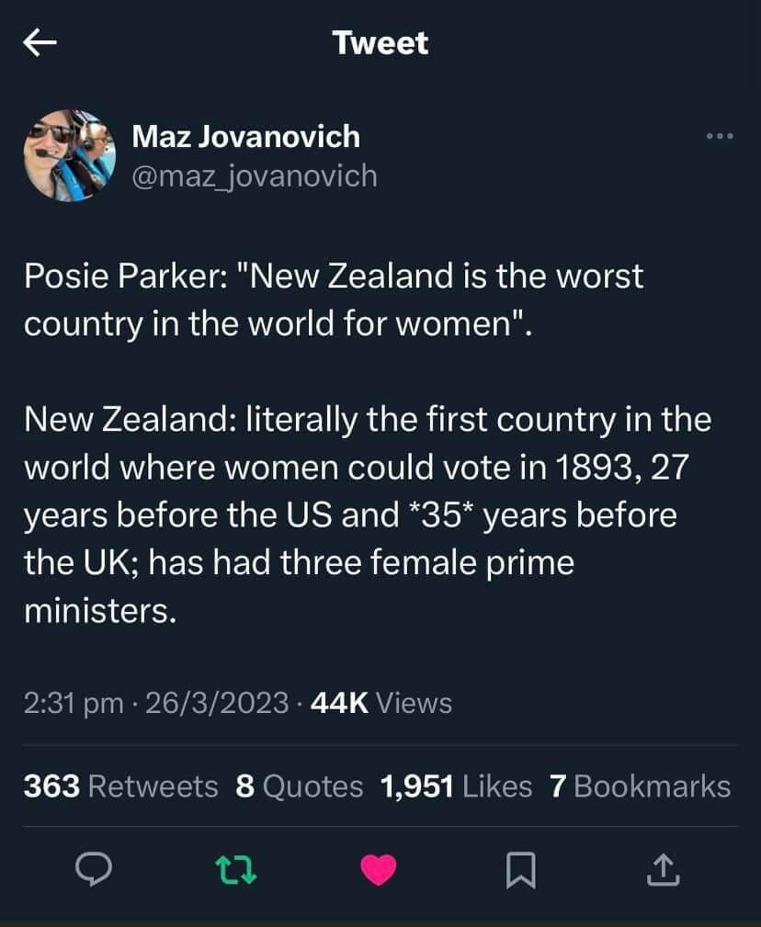761x927 pixels.
Task: Click the 2:31 pm timestamp
Action: click(74, 704)
